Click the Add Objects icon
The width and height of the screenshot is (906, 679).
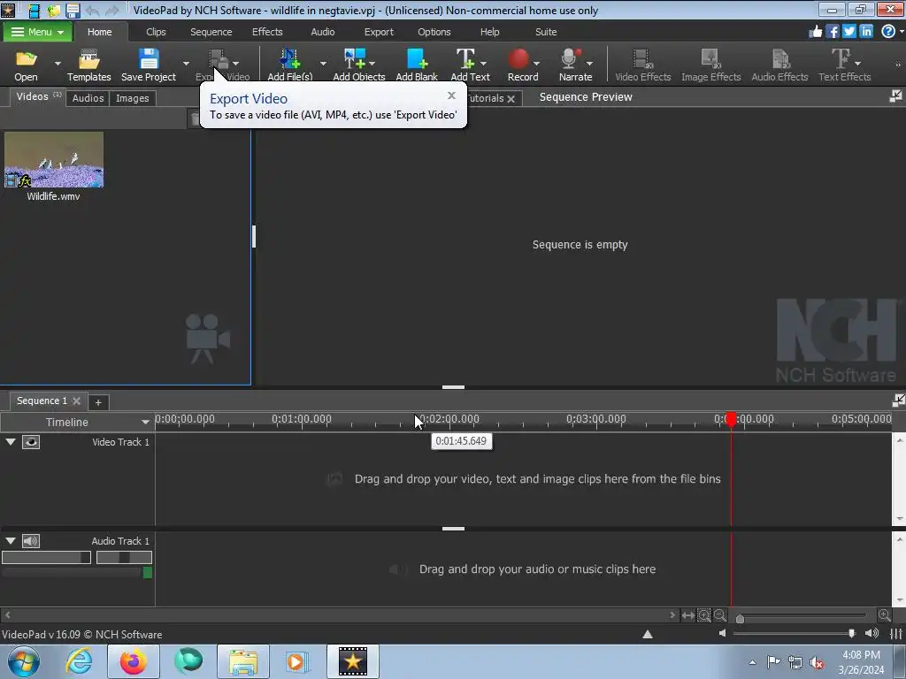pos(359,65)
